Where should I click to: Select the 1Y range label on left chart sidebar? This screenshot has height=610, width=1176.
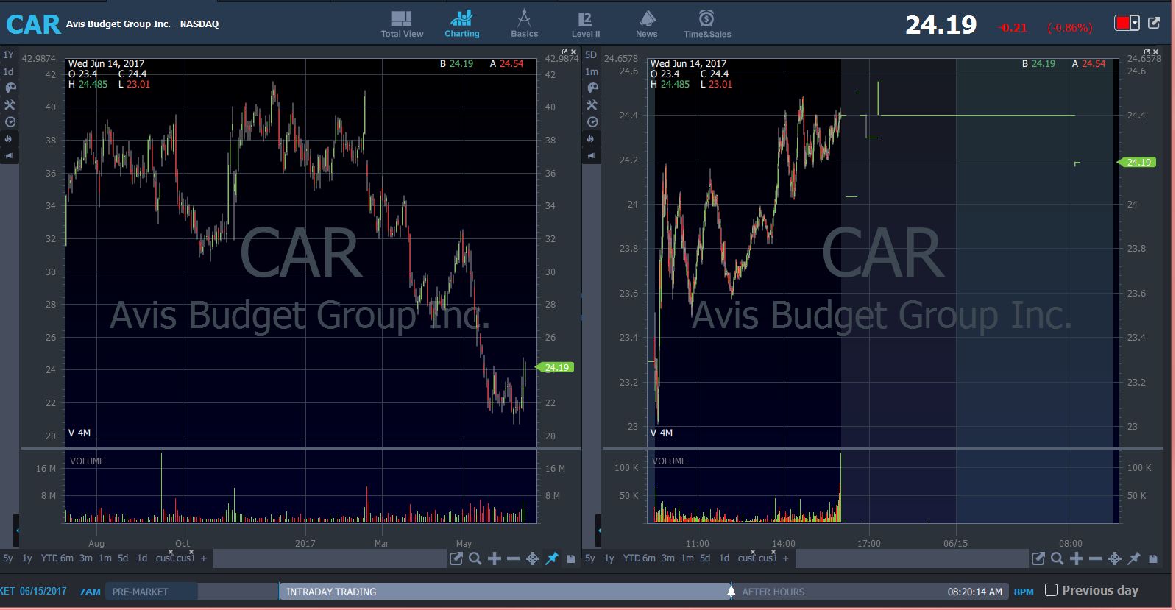(x=9, y=55)
